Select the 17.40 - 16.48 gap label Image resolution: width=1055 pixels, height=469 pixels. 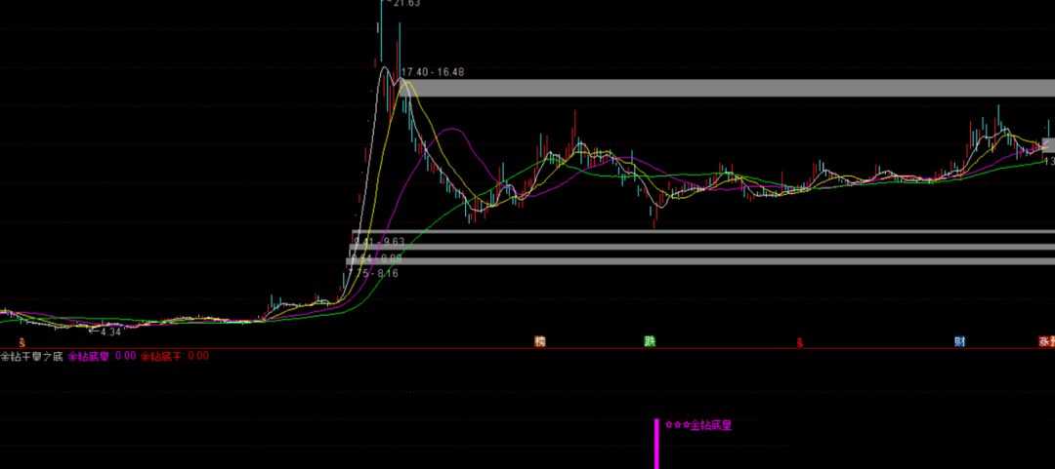433,72
